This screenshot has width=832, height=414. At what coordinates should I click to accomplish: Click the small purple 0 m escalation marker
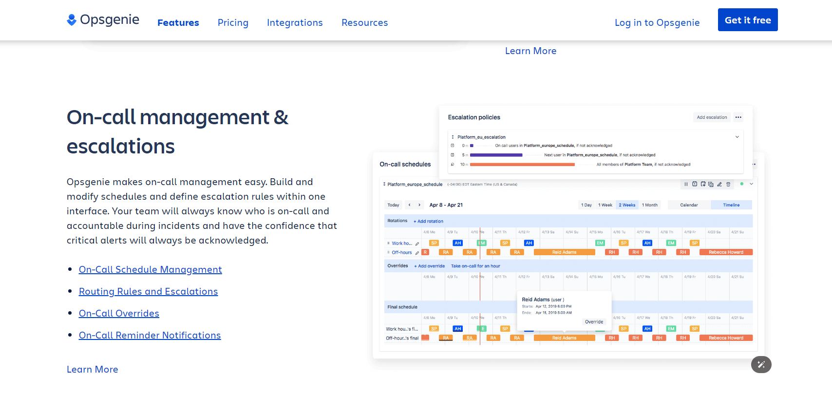click(472, 146)
